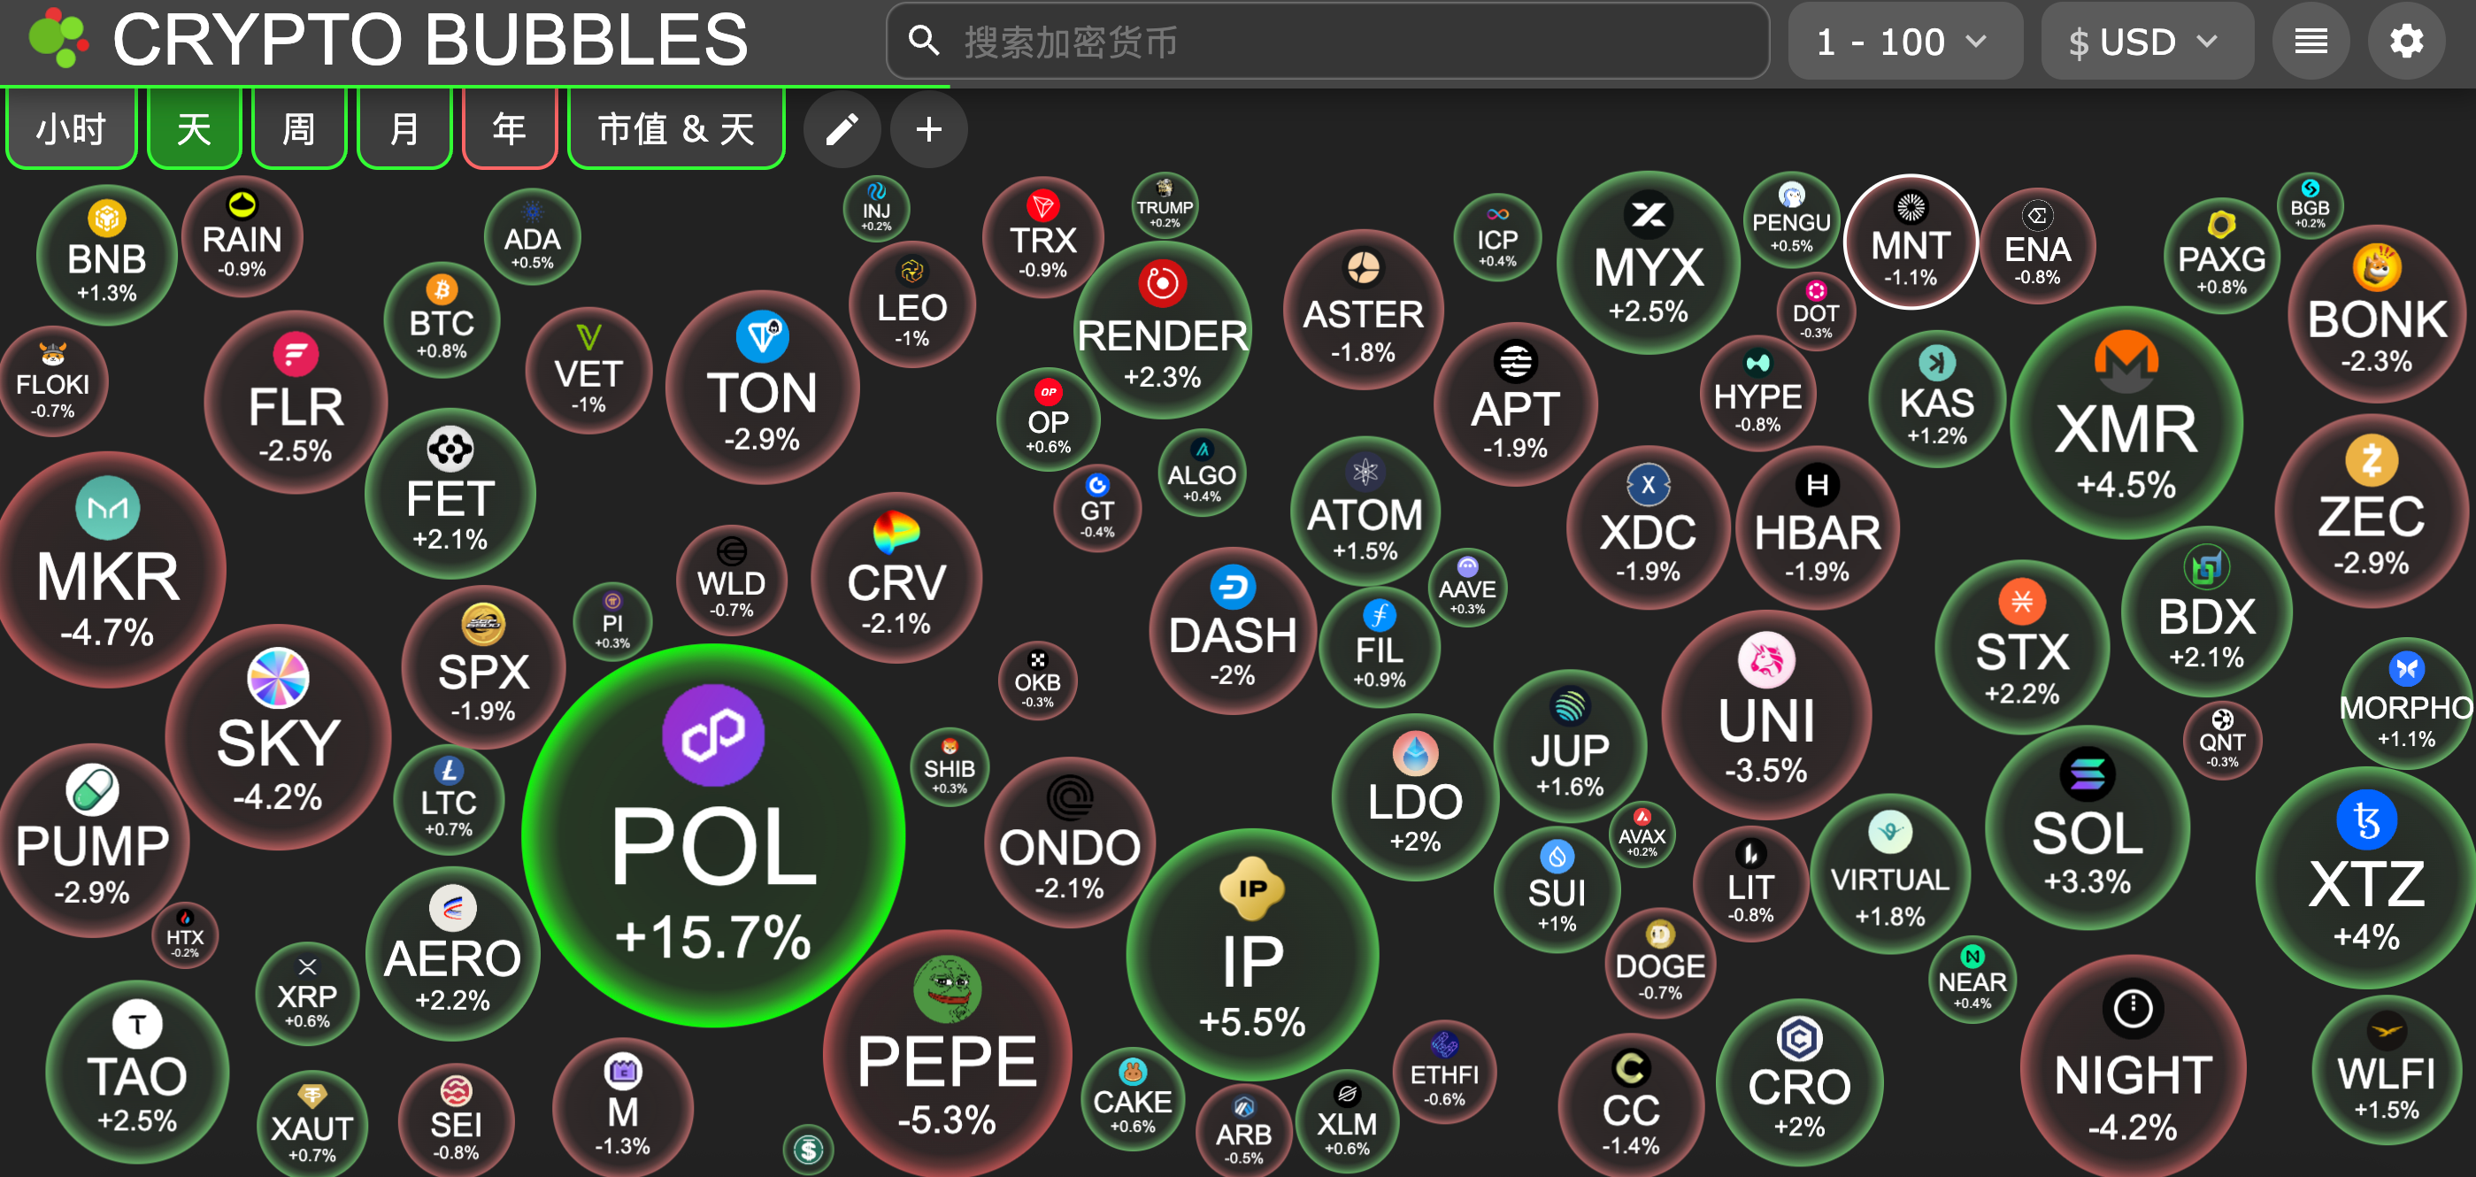Switch to 小时 hourly tab
The width and height of the screenshot is (2476, 1177).
71,128
